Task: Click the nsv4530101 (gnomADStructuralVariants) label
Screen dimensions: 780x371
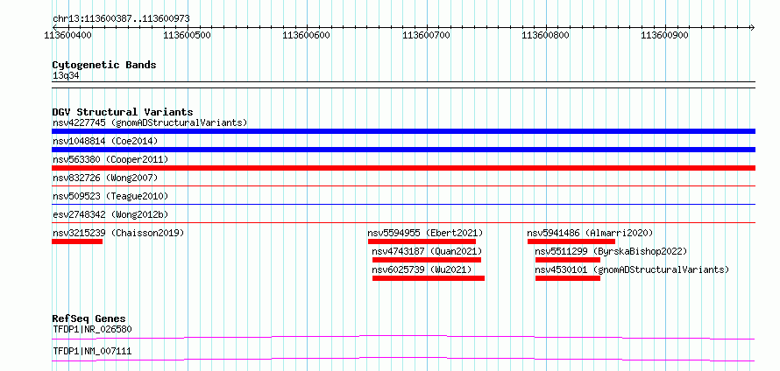Action: pyautogui.click(x=632, y=269)
